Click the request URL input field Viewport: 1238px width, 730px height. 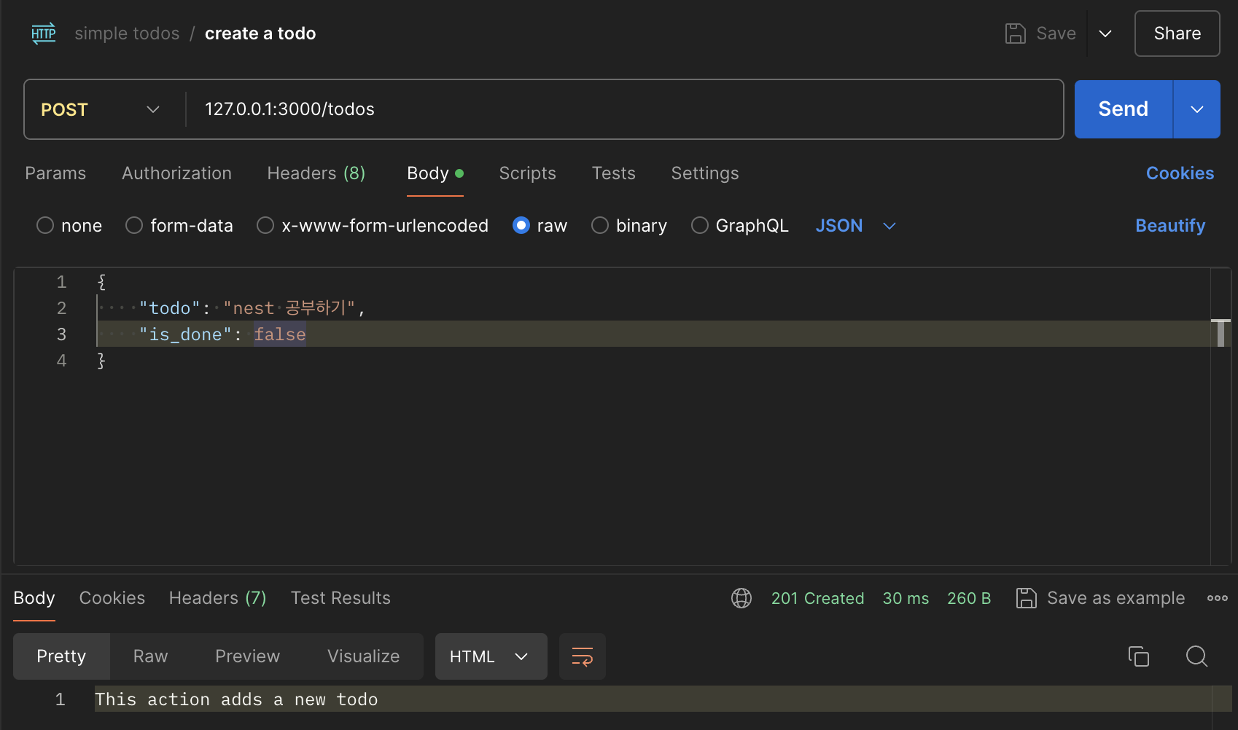click(x=624, y=109)
